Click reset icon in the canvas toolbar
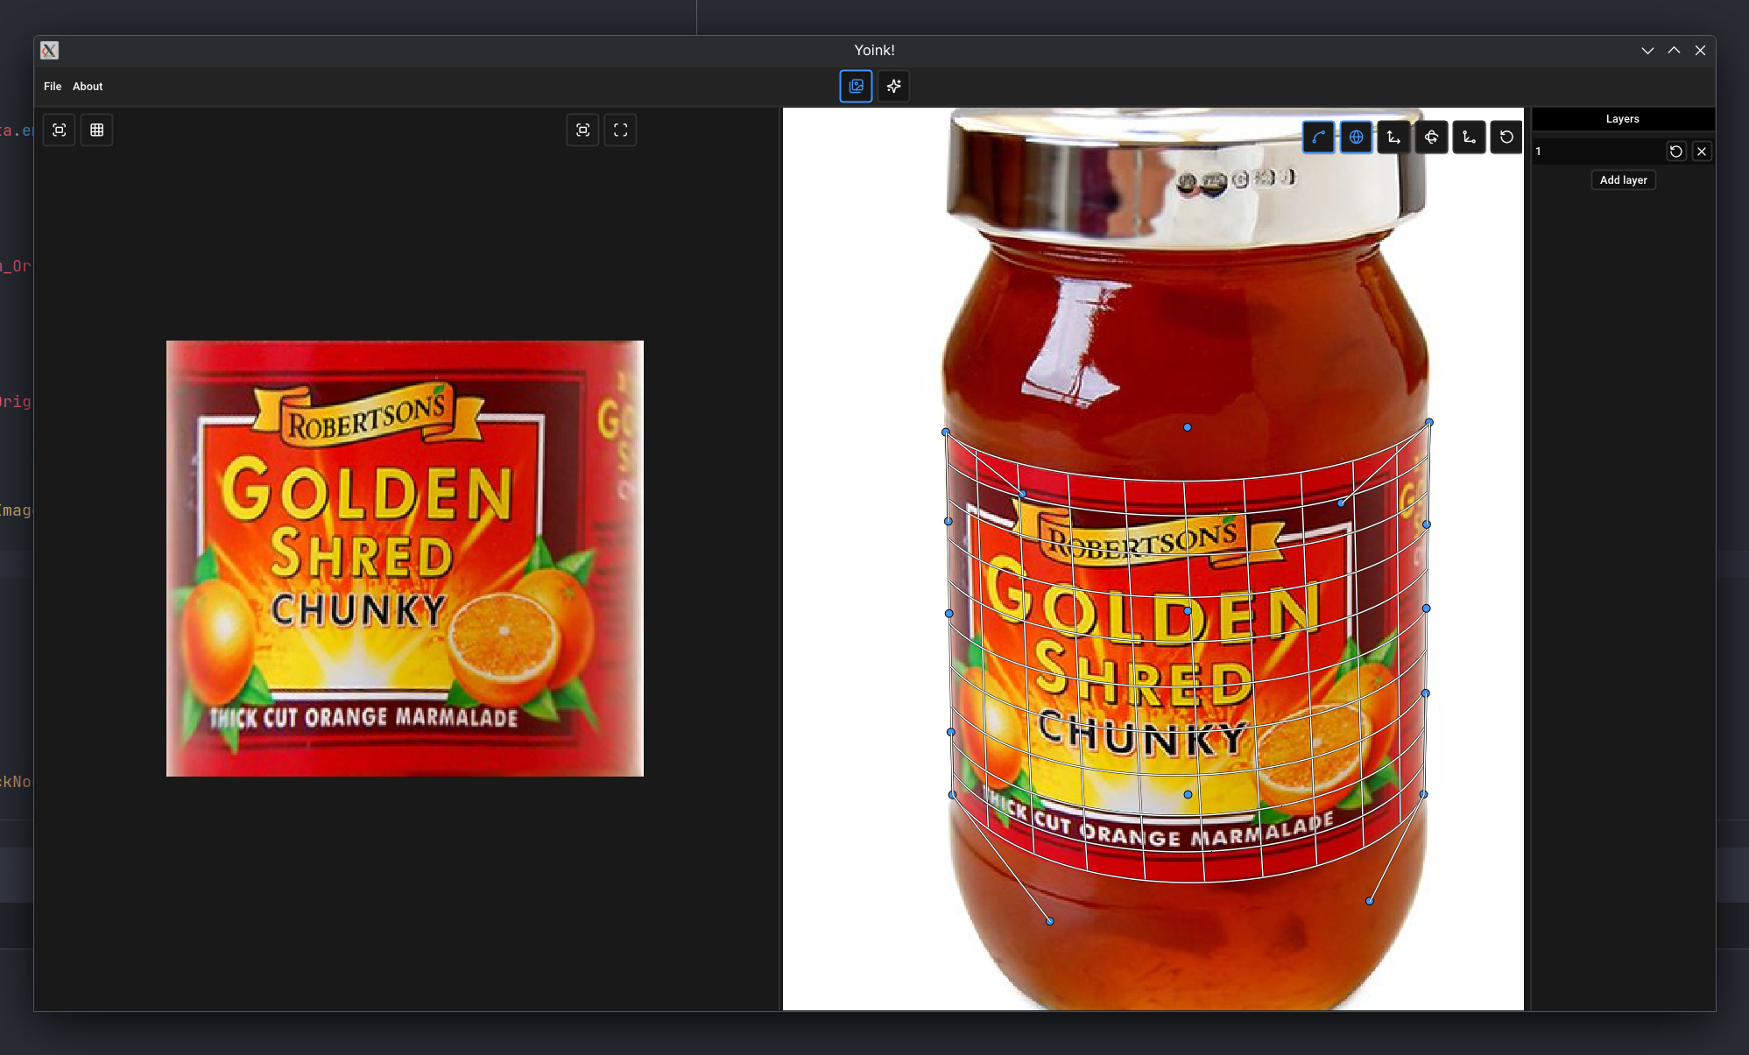The image size is (1749, 1055). (x=1506, y=137)
